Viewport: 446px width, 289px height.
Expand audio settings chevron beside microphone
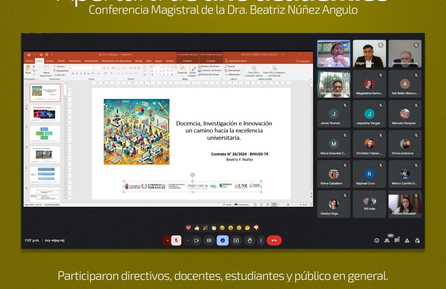coord(167,241)
